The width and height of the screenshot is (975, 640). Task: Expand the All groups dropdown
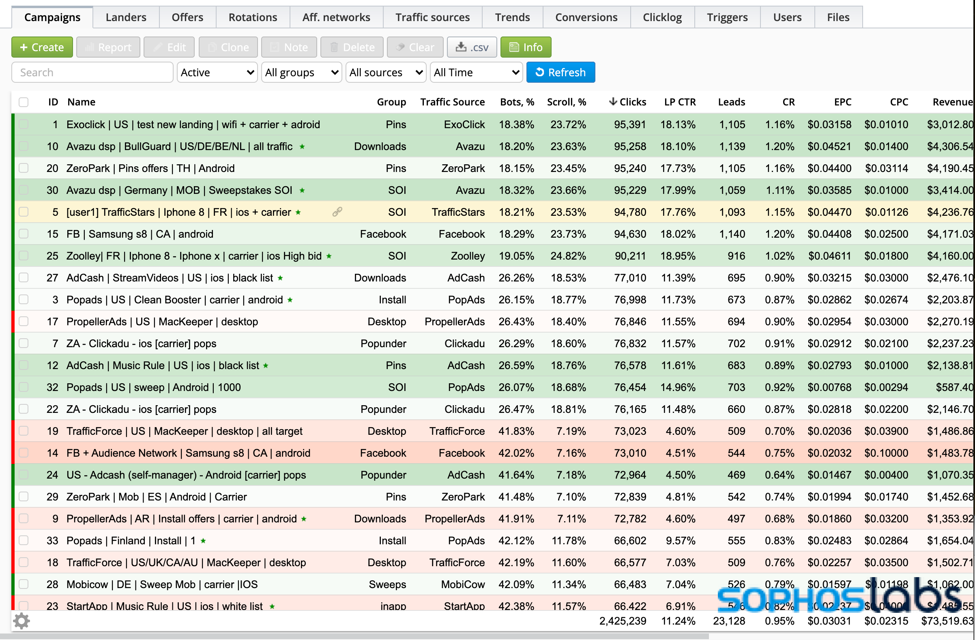(301, 72)
